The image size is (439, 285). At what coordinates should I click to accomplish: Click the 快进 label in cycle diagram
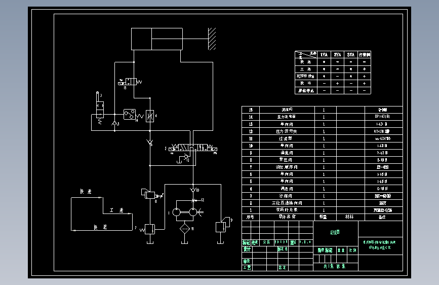click(86, 191)
